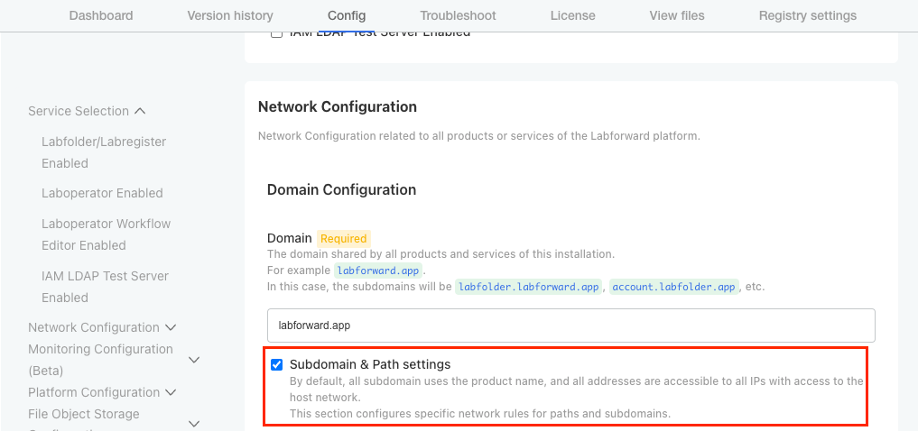Click the Required badge next to Domain
Viewport: 918px width, 431px height.
click(344, 239)
